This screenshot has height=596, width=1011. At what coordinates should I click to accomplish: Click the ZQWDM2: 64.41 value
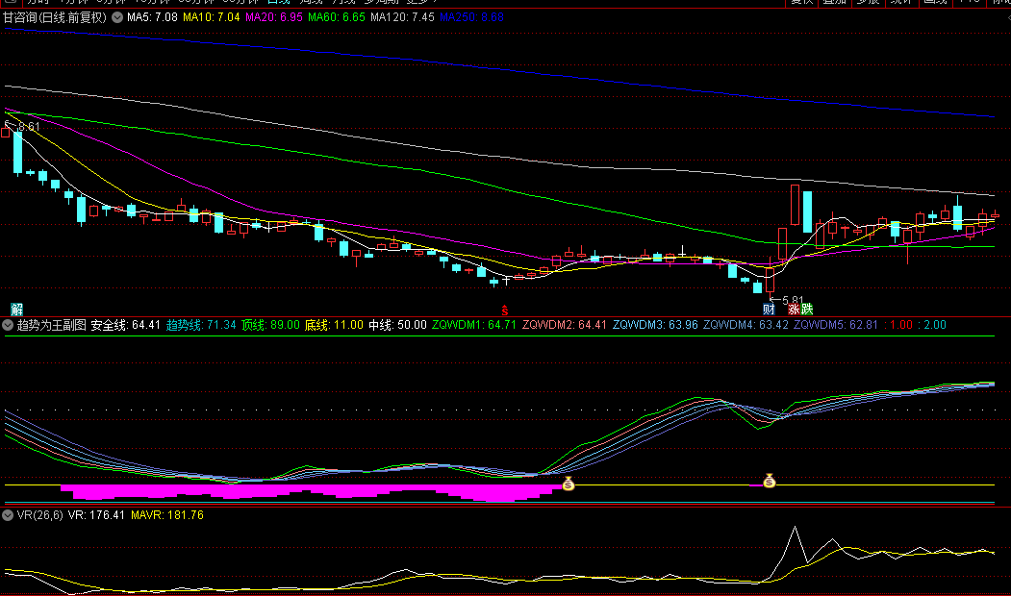[x=564, y=325]
